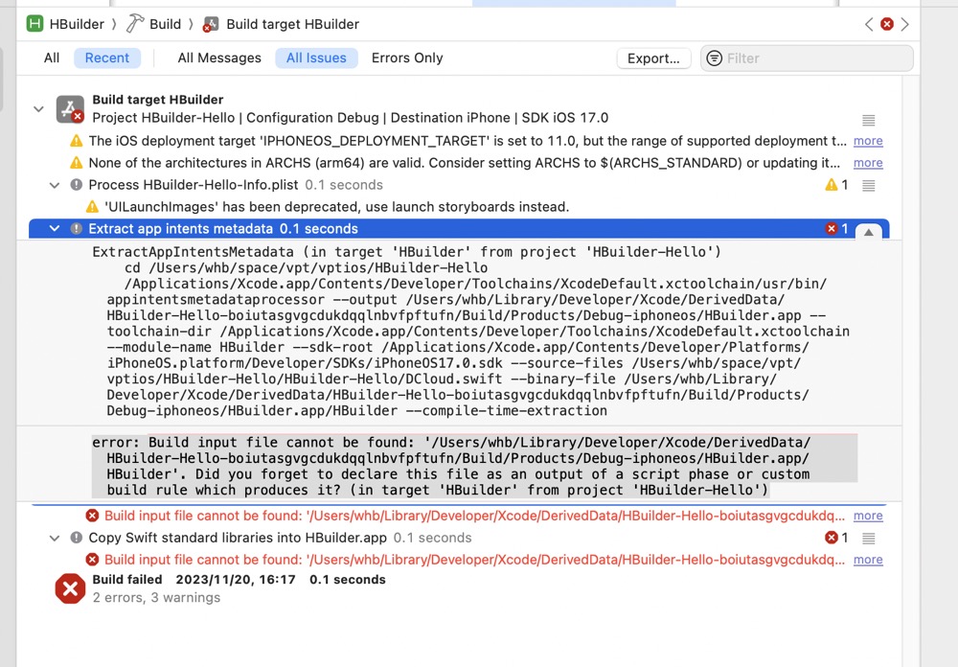Image resolution: width=958 pixels, height=667 pixels.
Task: Click error icon under Copy Swift standard libraries
Action: pyautogui.click(x=92, y=560)
